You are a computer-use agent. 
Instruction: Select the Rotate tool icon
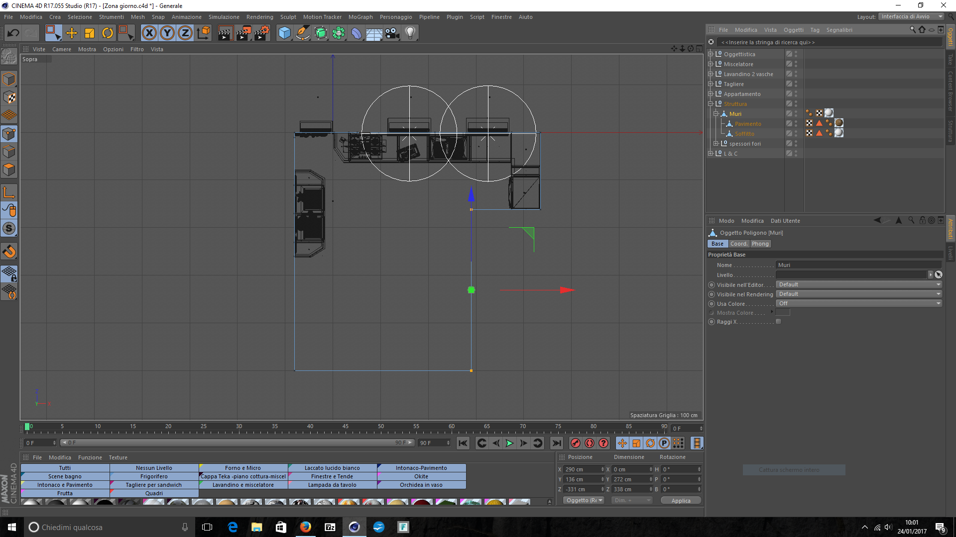pyautogui.click(x=108, y=33)
